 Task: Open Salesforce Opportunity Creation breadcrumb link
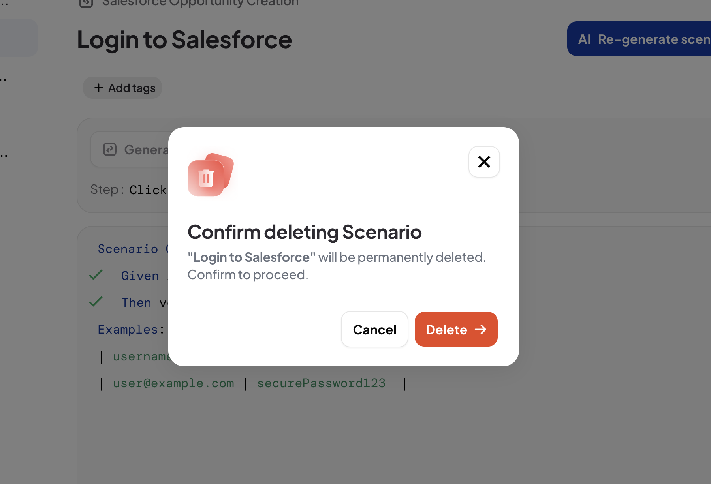pyautogui.click(x=200, y=3)
